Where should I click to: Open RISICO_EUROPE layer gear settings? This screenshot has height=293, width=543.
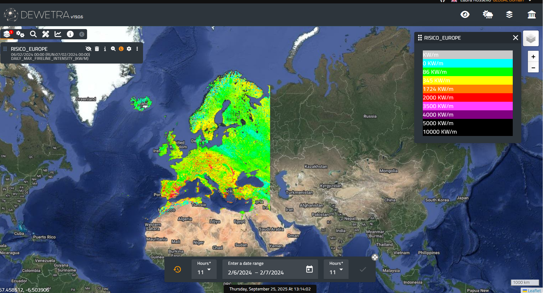129,49
